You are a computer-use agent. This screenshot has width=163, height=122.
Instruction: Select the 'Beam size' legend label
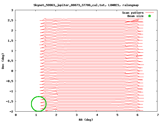point(135,16)
